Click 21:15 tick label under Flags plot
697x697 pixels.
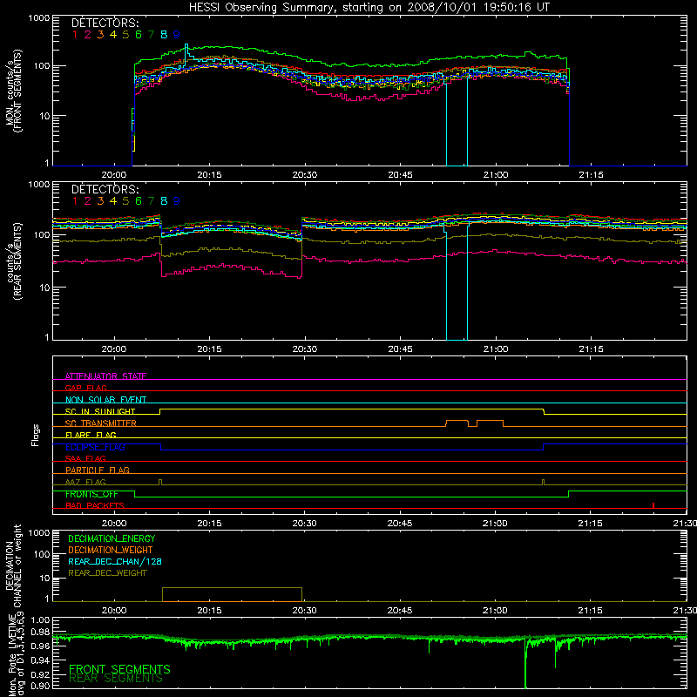click(591, 524)
